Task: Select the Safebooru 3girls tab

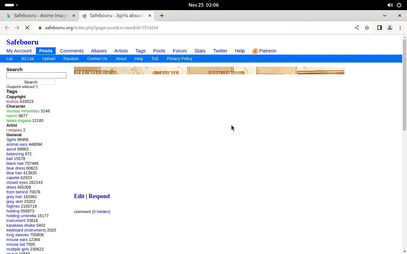Action: pos(117,16)
